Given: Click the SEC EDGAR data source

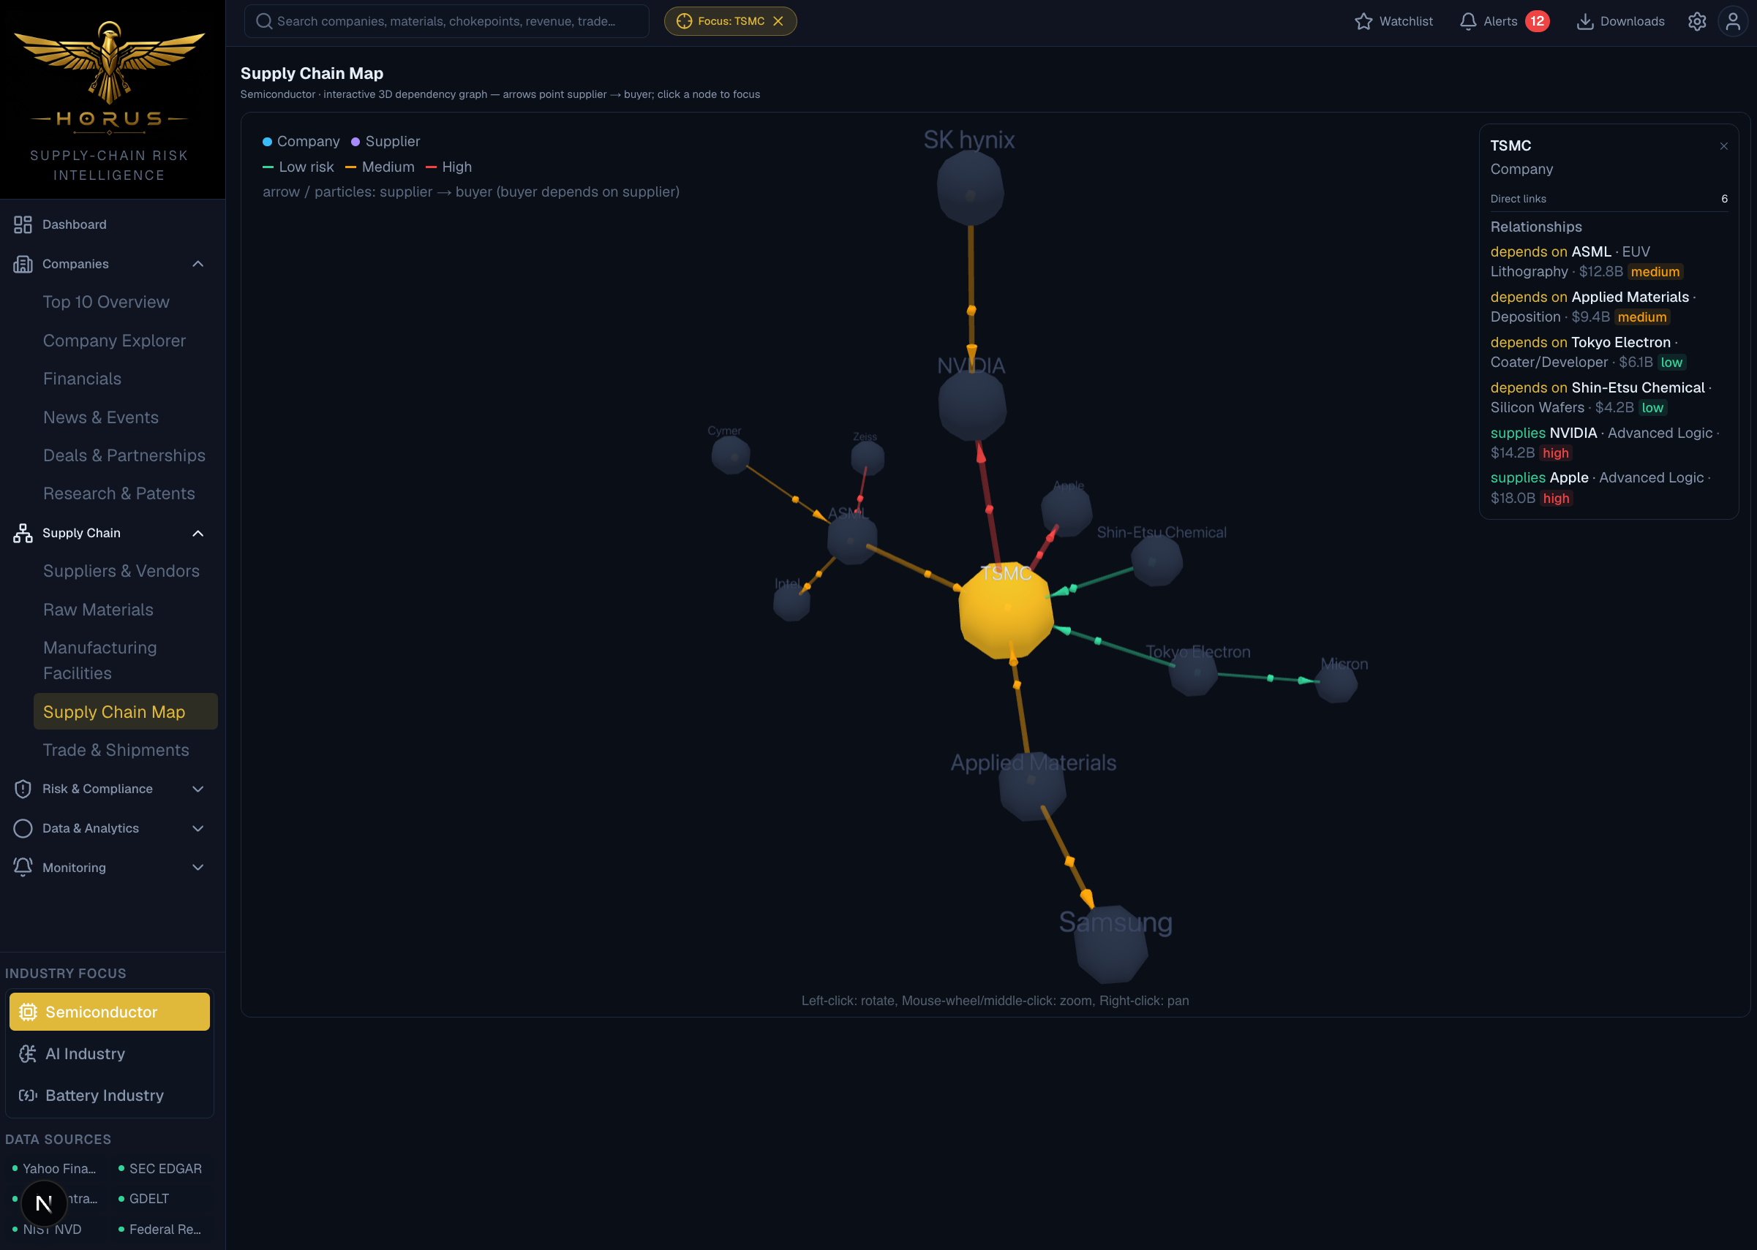Looking at the screenshot, I should point(160,1168).
